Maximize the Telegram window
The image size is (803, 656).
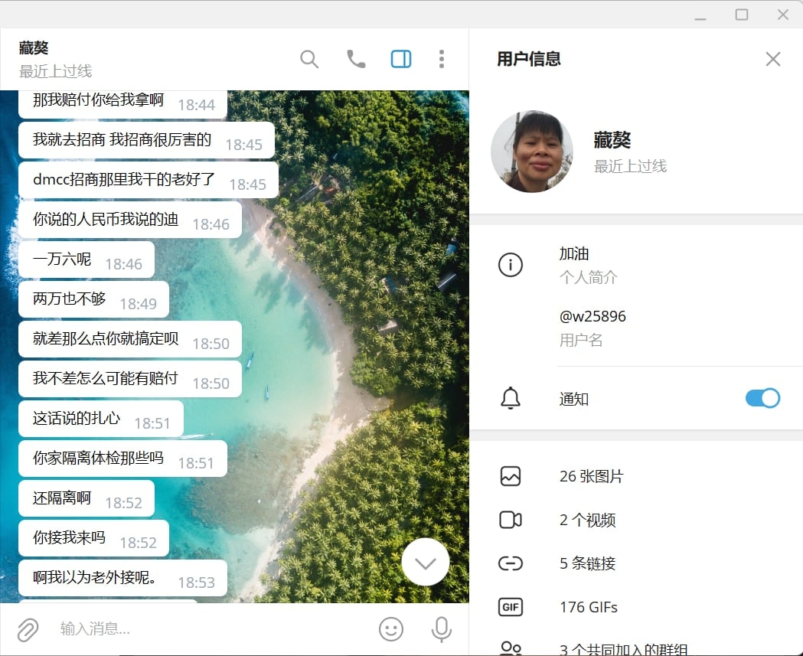(742, 15)
